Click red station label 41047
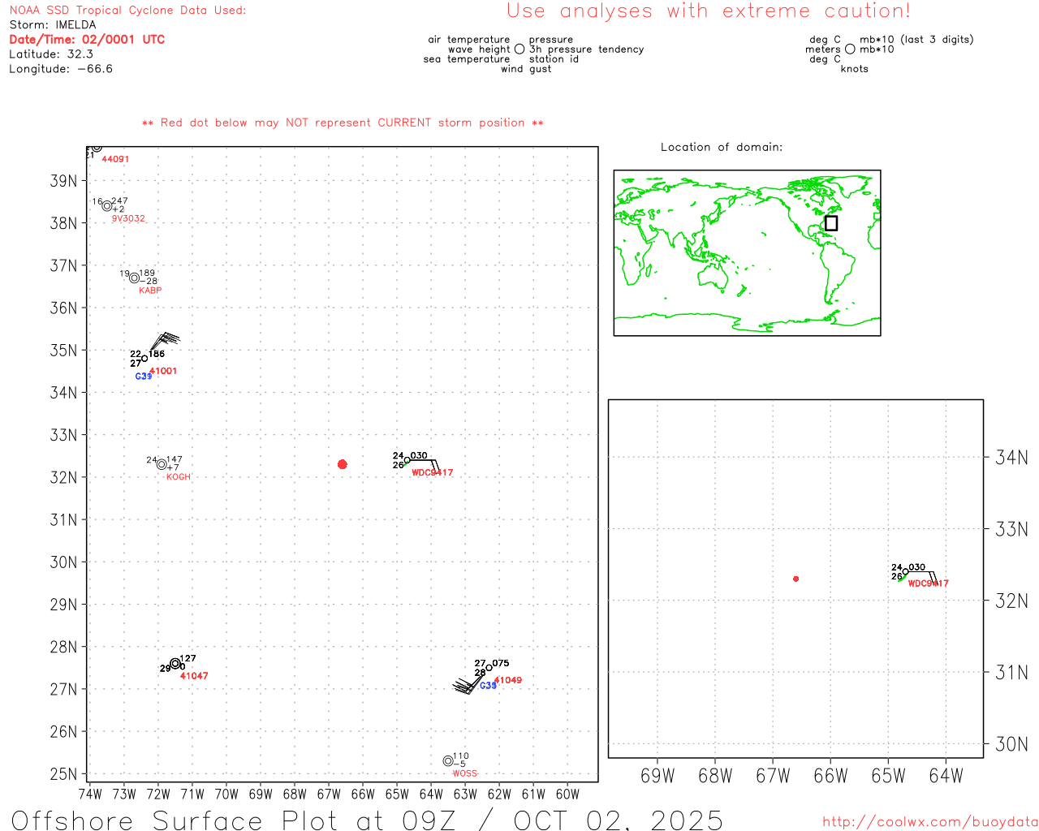 point(194,676)
